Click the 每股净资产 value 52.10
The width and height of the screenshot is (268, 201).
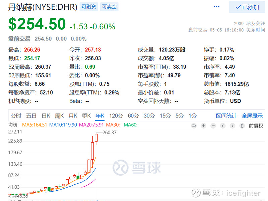46,92
